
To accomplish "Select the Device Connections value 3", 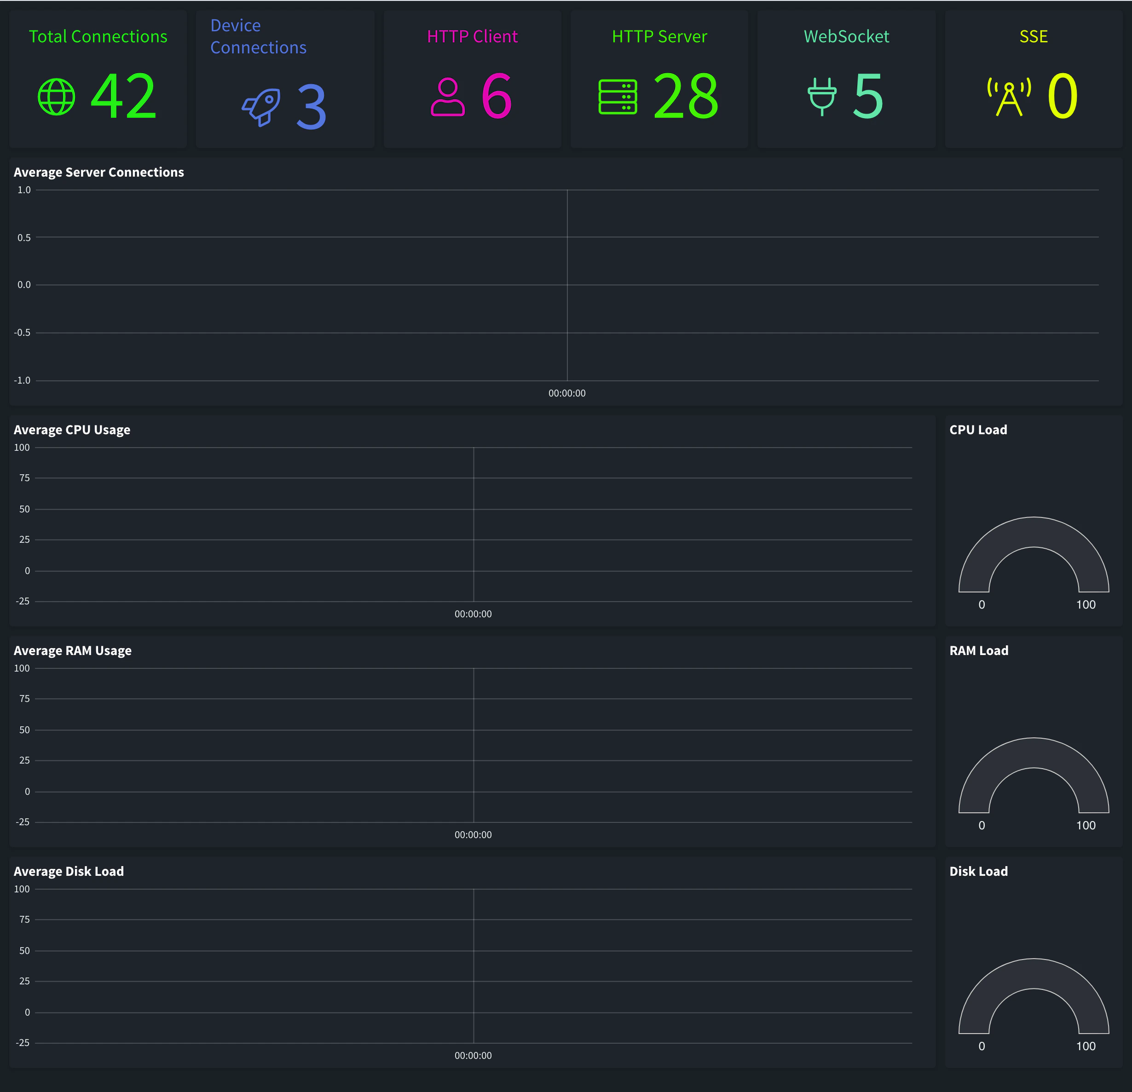I will [x=311, y=108].
